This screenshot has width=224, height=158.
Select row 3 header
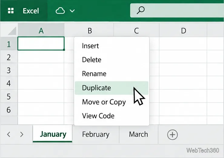click(9, 70)
